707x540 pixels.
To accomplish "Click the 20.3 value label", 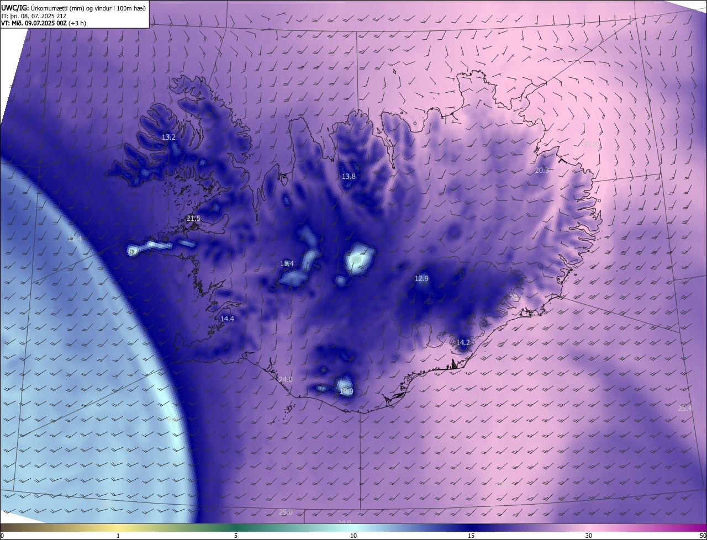I will point(542,171).
